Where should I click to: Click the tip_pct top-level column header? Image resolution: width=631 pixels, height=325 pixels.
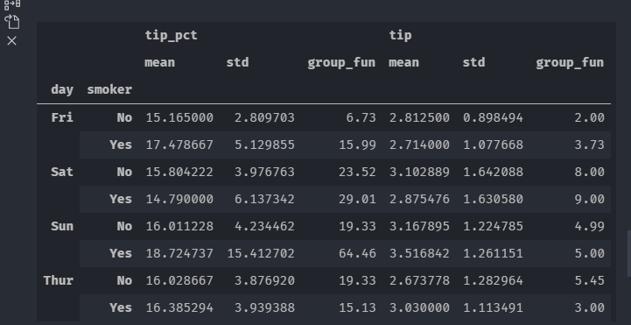coord(171,35)
